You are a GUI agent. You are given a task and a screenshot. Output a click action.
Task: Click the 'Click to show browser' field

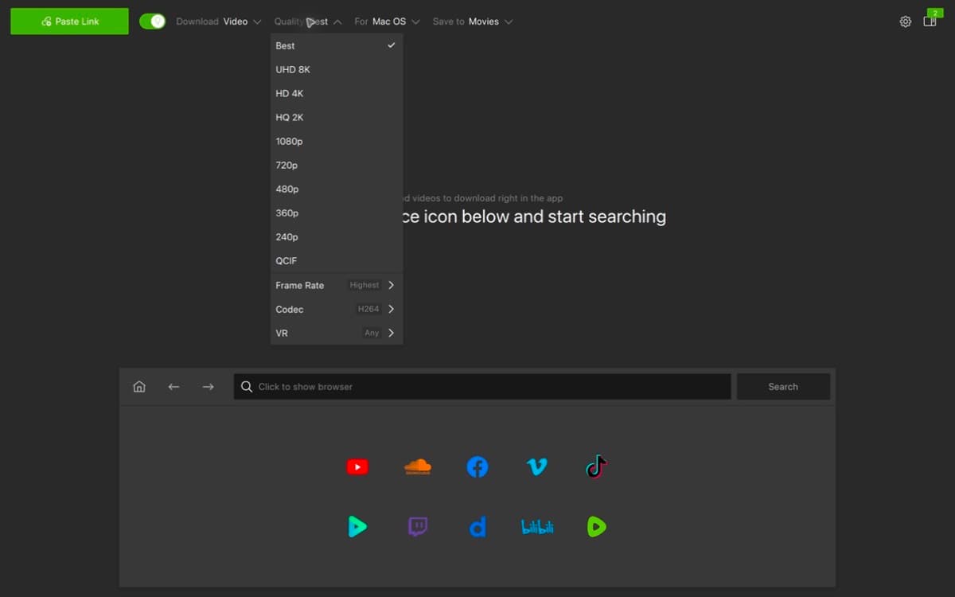tap(482, 387)
